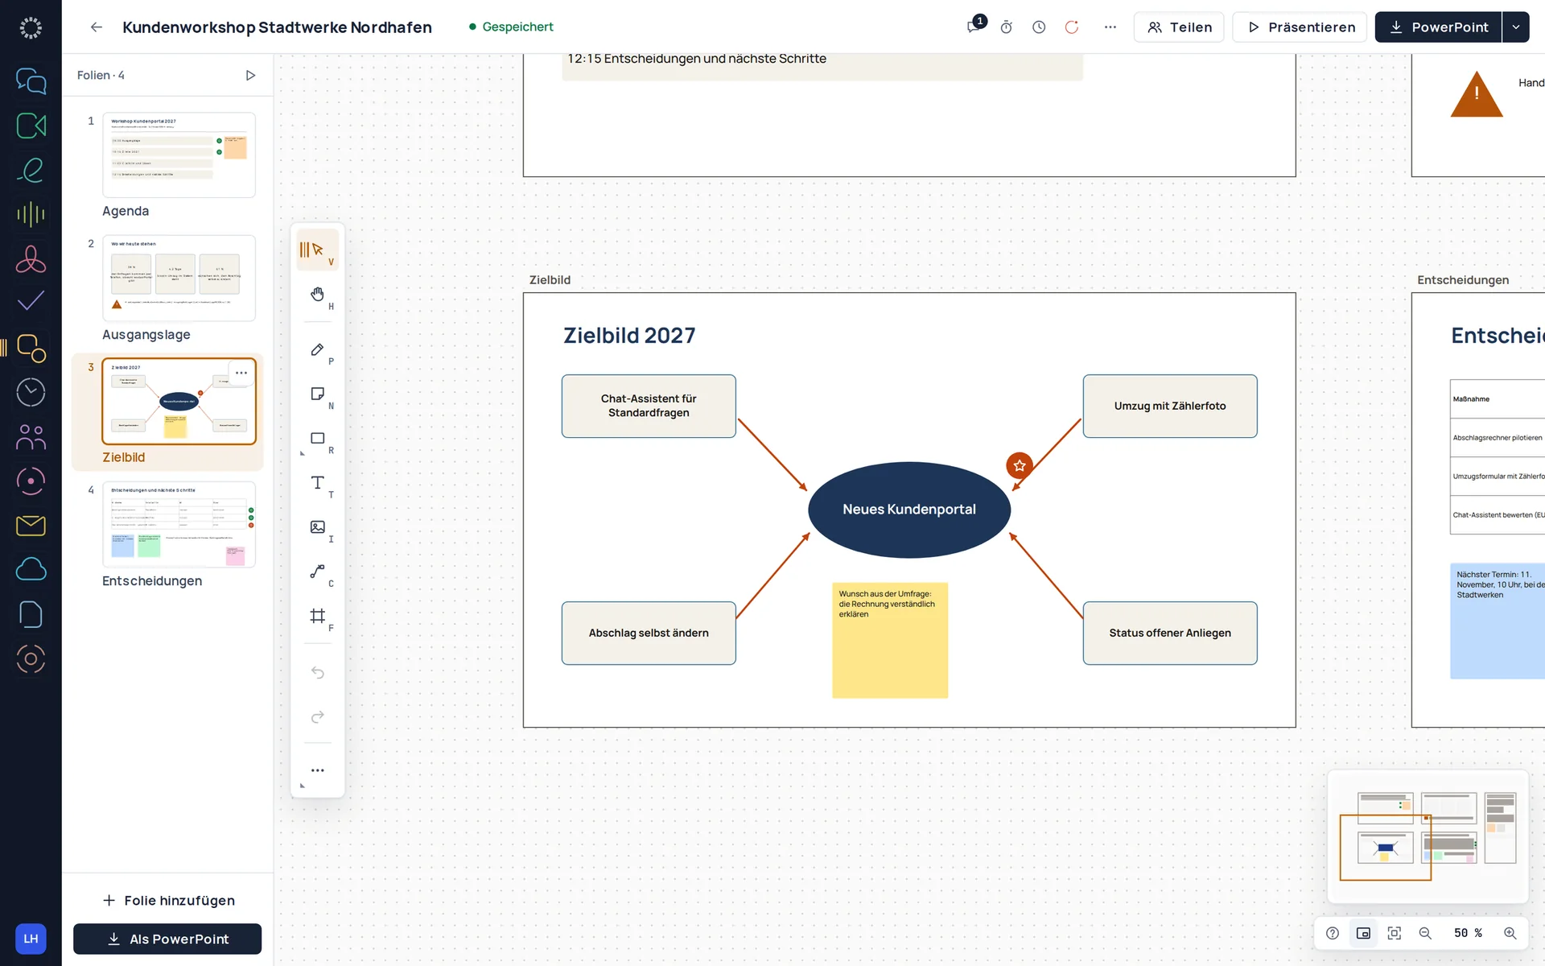This screenshot has height=966, width=1545.
Task: Open the mail icon in sidebar
Action: (x=31, y=526)
